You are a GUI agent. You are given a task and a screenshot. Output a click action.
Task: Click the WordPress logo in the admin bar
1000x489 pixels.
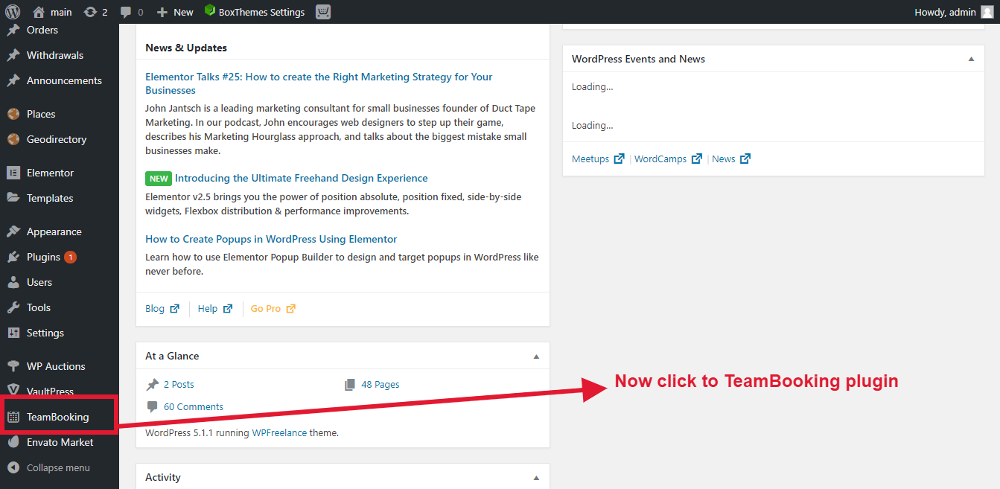(x=13, y=12)
